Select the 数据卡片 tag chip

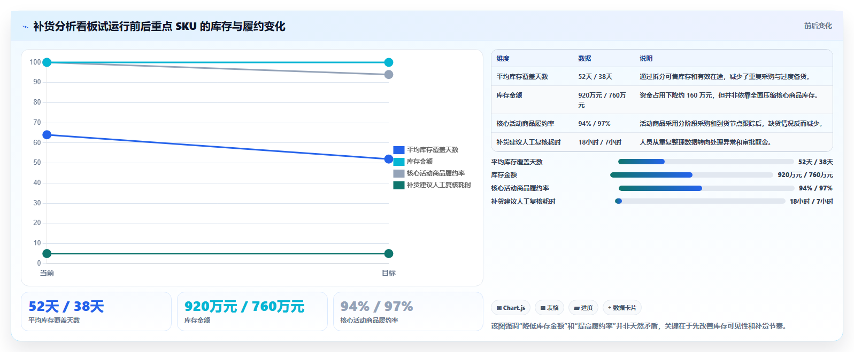622,308
